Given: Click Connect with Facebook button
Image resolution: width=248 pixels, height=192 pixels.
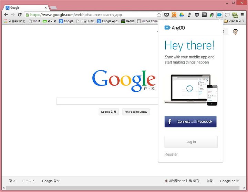Looking at the screenshot, I should [190, 122].
